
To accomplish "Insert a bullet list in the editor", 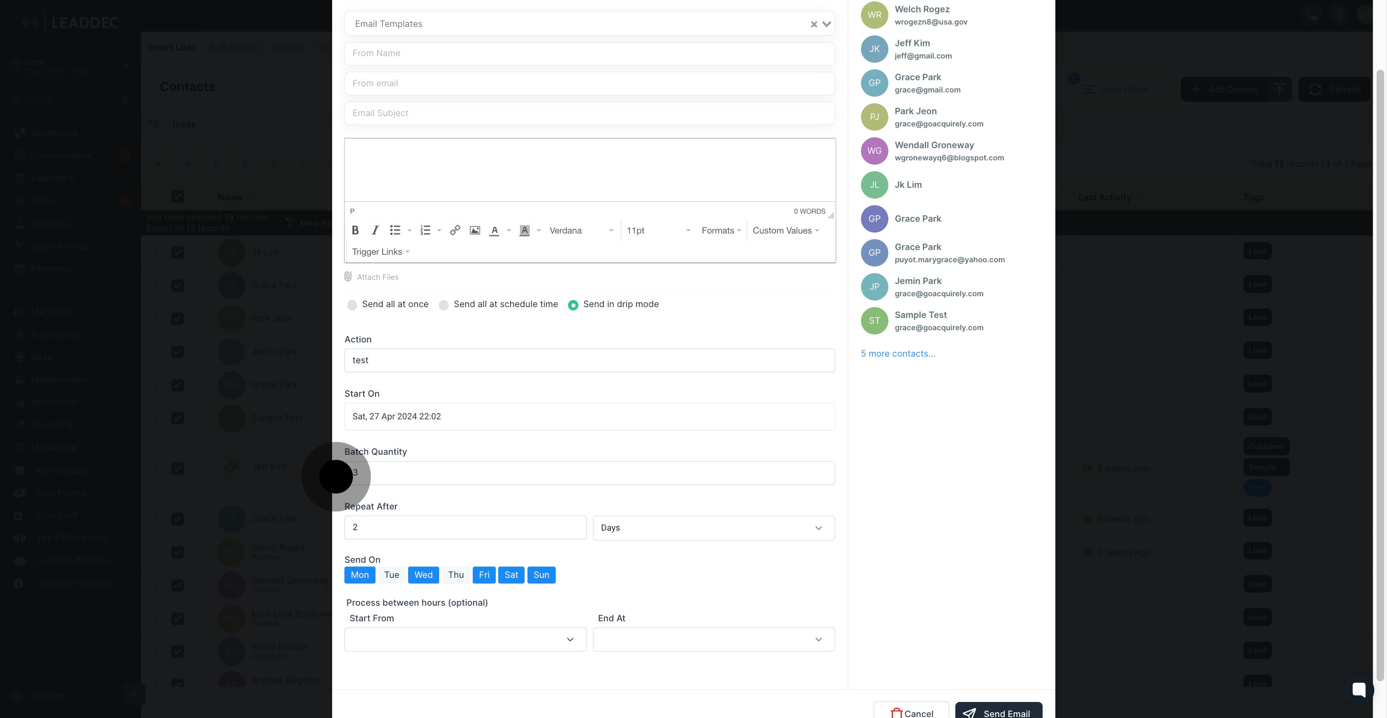I will point(395,230).
